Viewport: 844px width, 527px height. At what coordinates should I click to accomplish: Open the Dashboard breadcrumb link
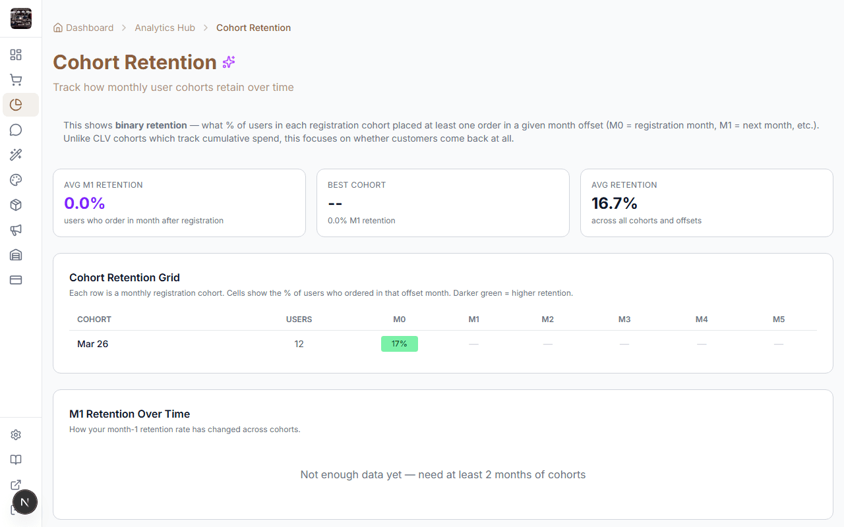[x=90, y=28]
